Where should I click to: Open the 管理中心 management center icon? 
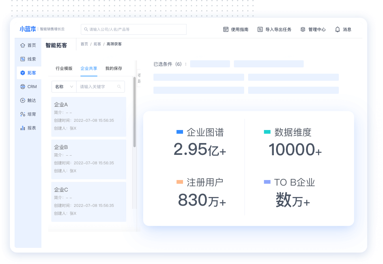click(303, 29)
